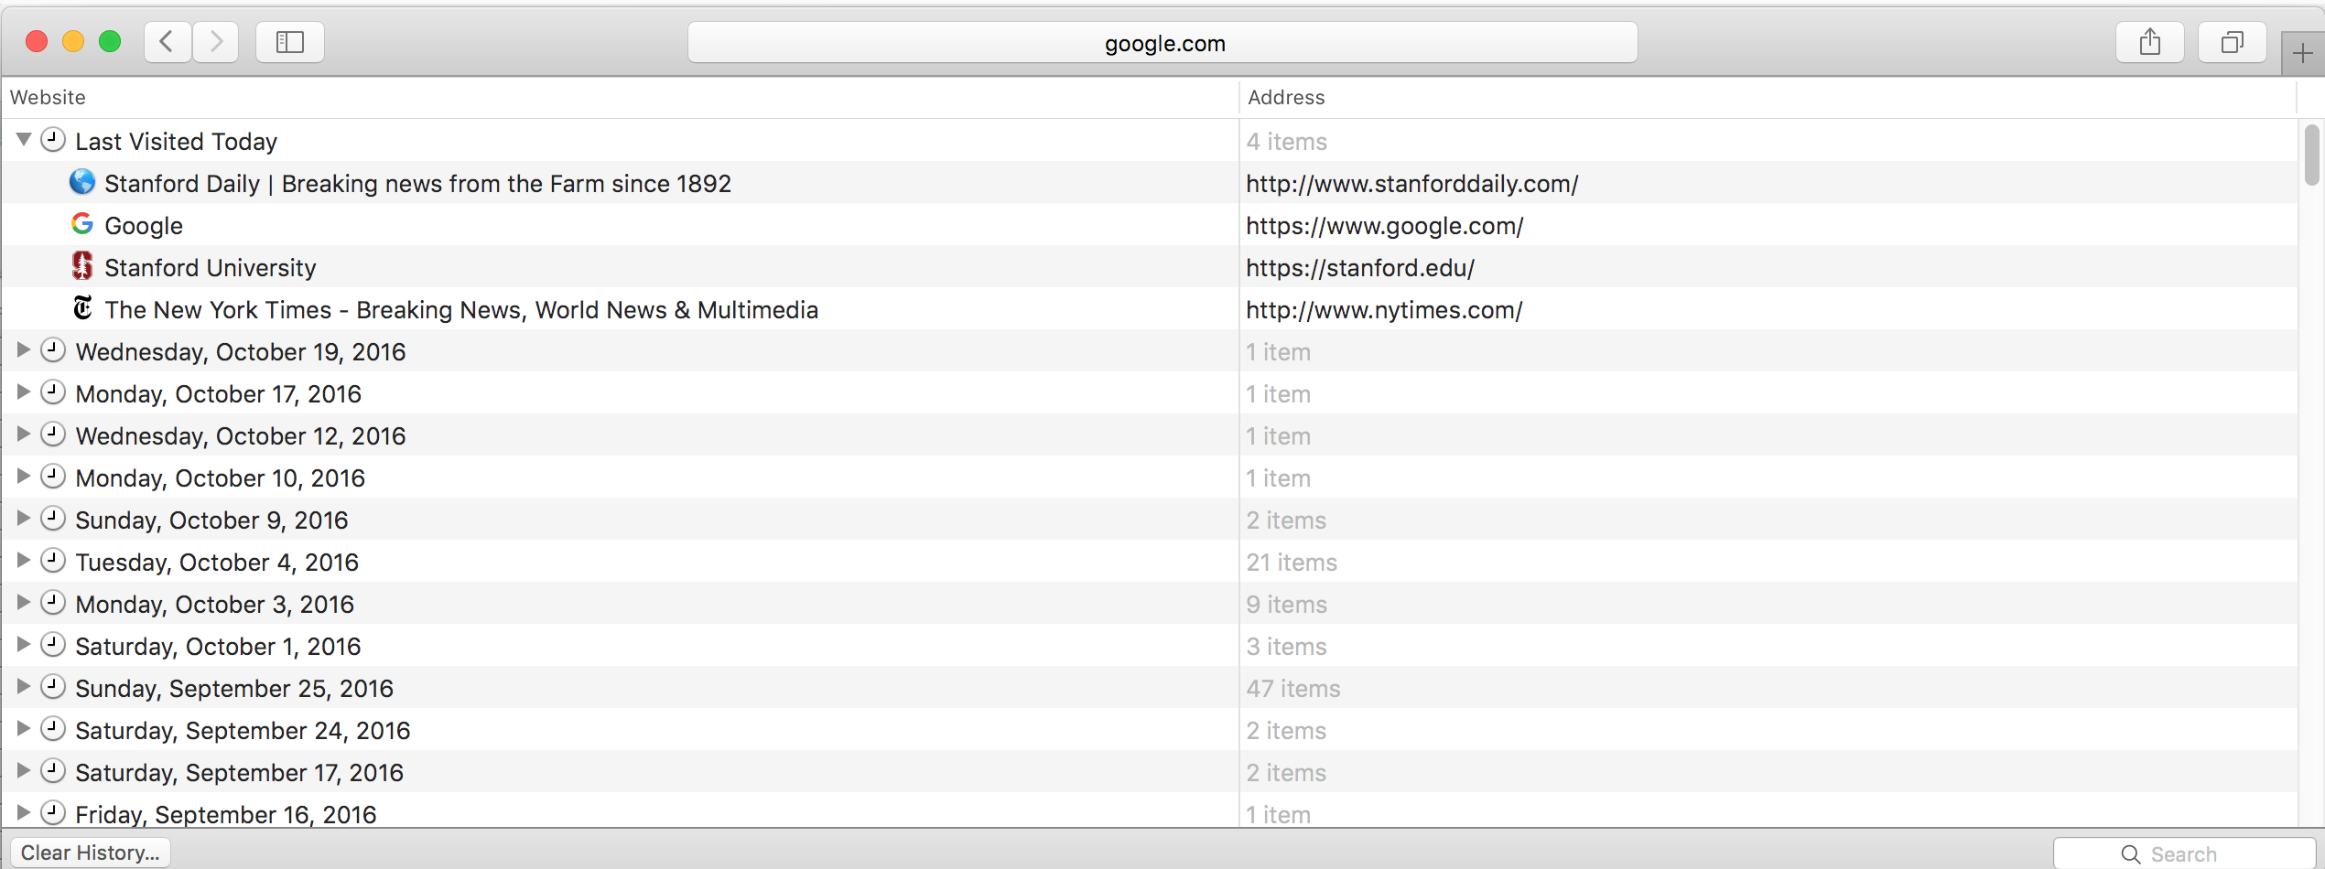The width and height of the screenshot is (2325, 869).
Task: Expand Monday, October 10, 2016 history
Action: [x=24, y=477]
